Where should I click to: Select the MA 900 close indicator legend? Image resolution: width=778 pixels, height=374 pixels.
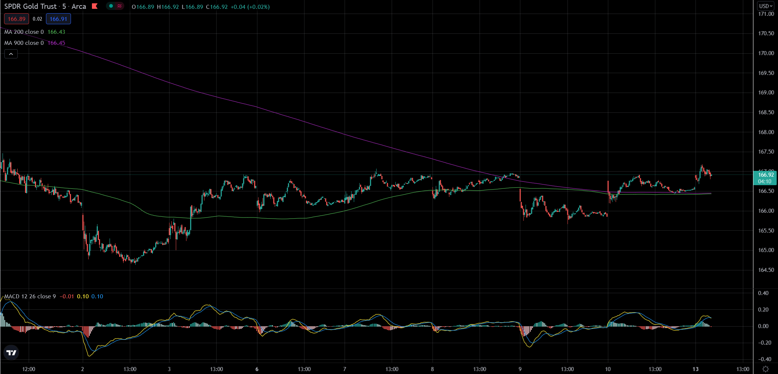(24, 43)
